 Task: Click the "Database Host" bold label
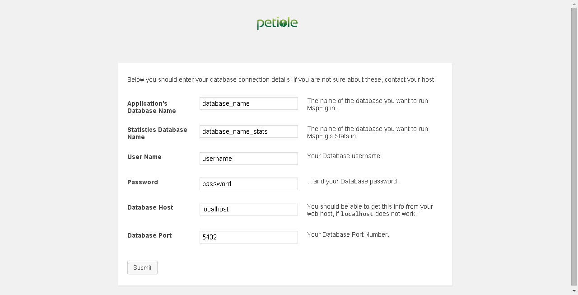(150, 207)
